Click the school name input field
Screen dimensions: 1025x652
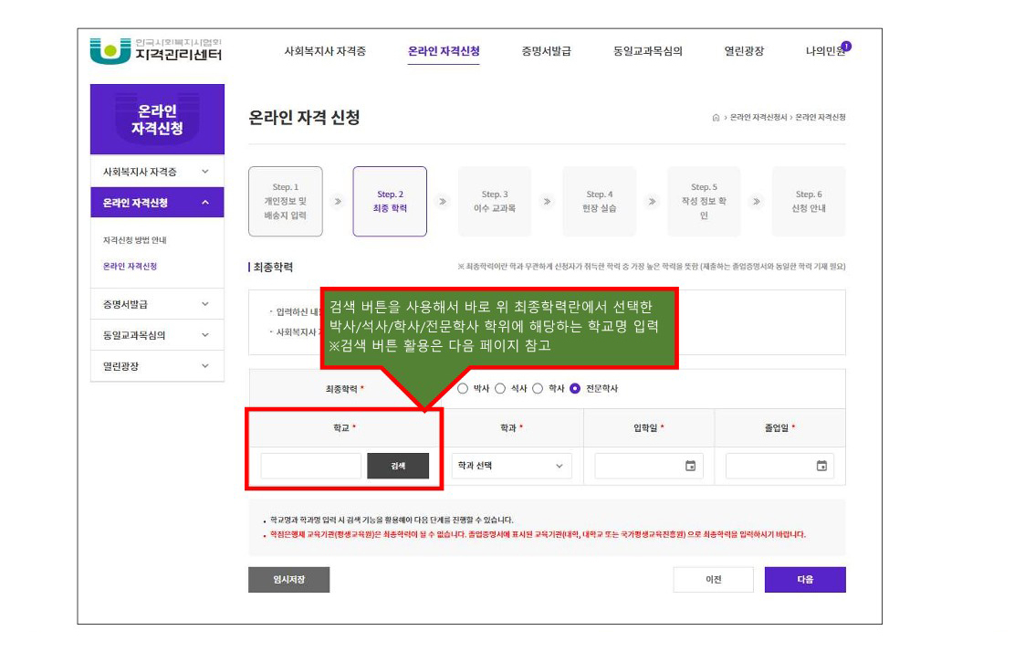tap(311, 466)
